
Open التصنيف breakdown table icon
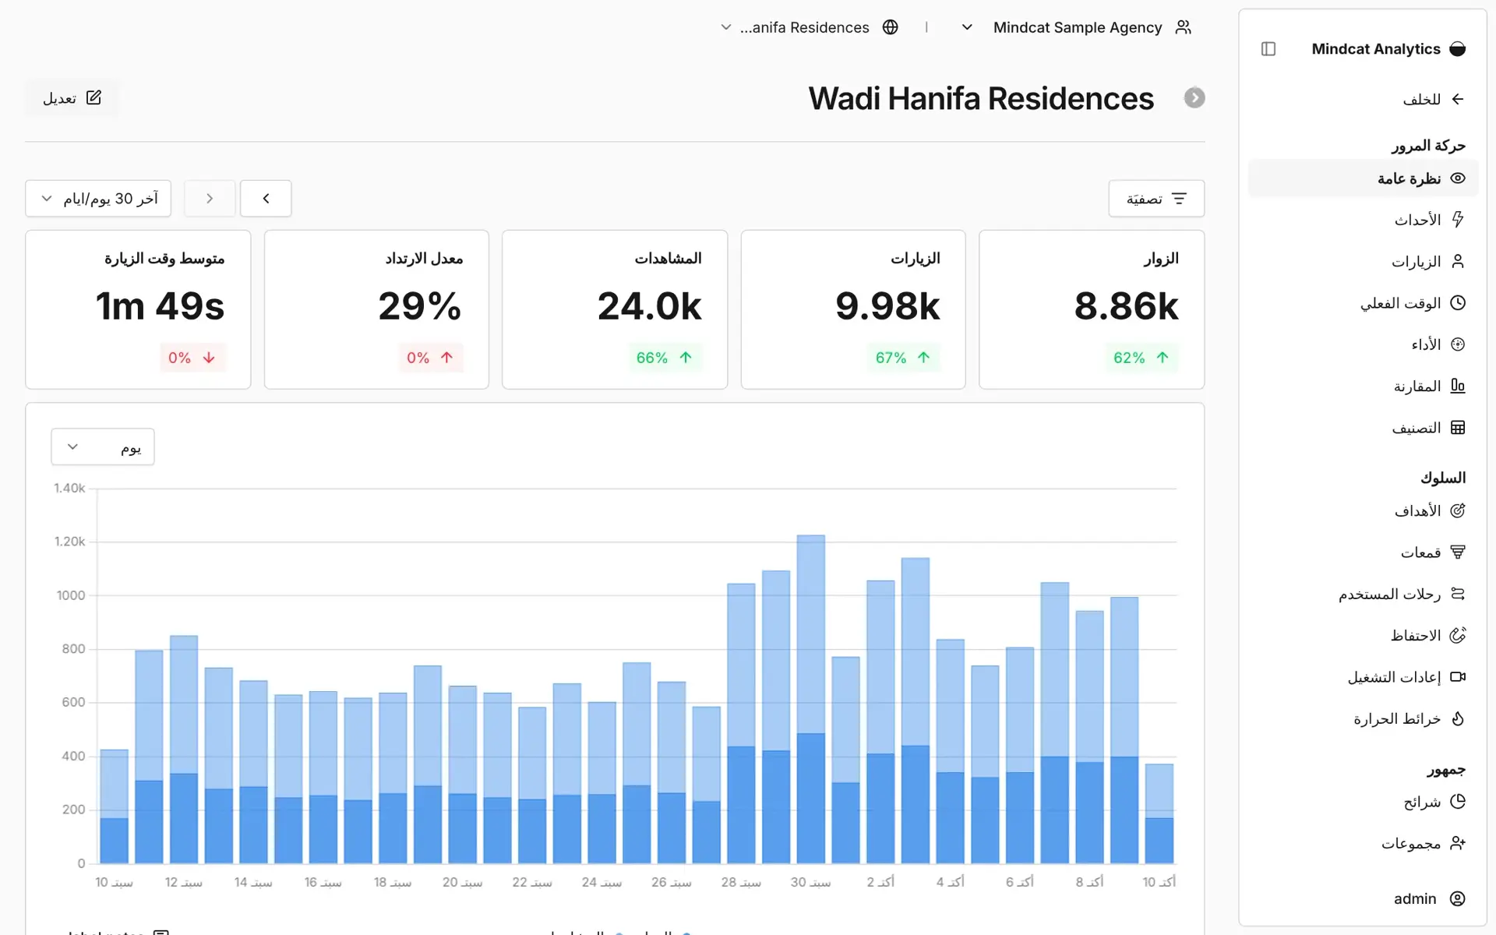pyautogui.click(x=1458, y=428)
